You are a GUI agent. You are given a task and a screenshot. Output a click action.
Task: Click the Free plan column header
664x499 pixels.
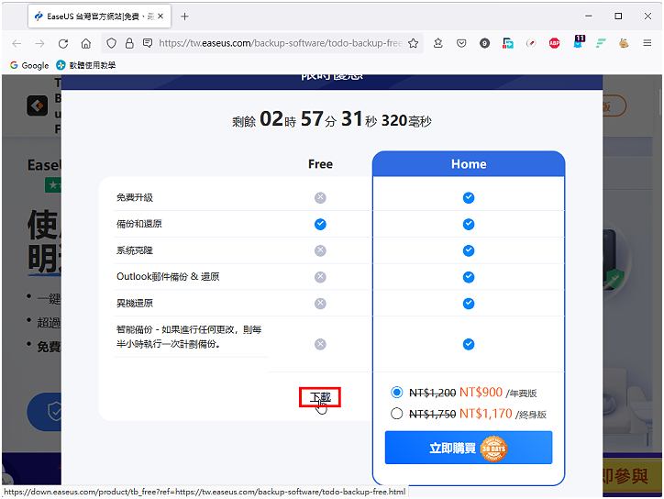[321, 164]
